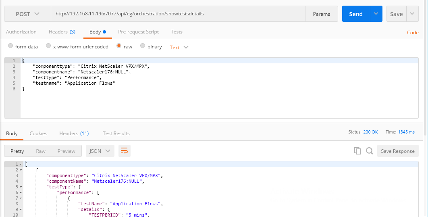Collapse the fold arrow on response line 1

[21, 164]
